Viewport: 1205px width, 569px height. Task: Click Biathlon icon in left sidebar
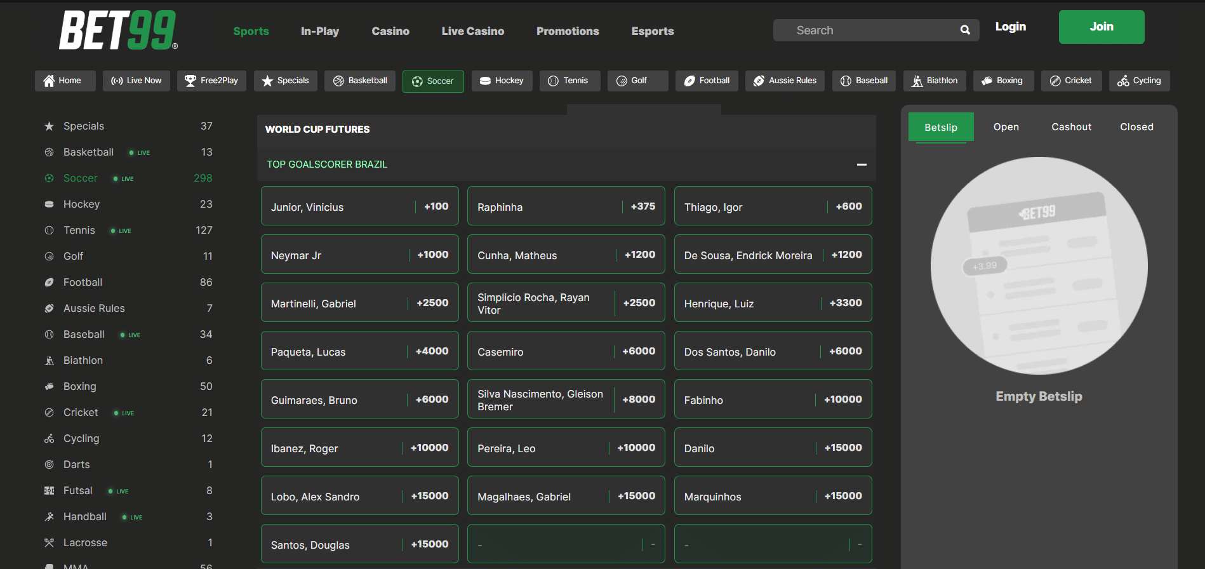49,361
